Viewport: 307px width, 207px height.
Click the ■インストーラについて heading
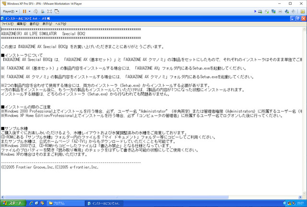pyautogui.click(x=22, y=55)
